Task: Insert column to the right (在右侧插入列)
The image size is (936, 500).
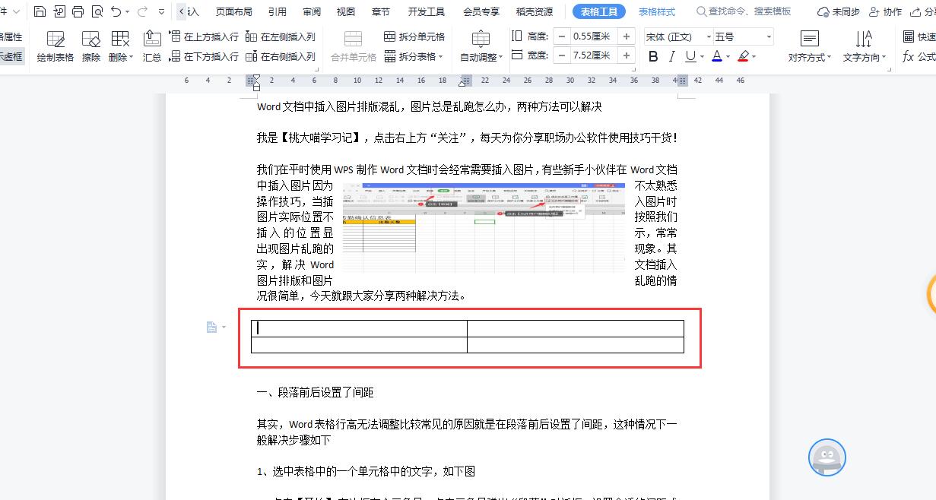Action: tap(281, 56)
